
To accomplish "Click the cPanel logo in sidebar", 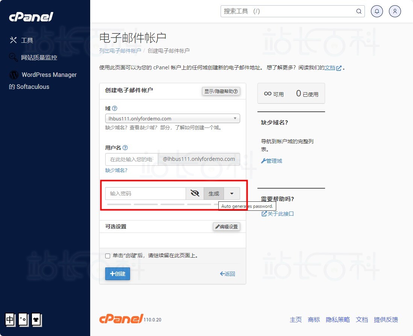I will pos(31,17).
